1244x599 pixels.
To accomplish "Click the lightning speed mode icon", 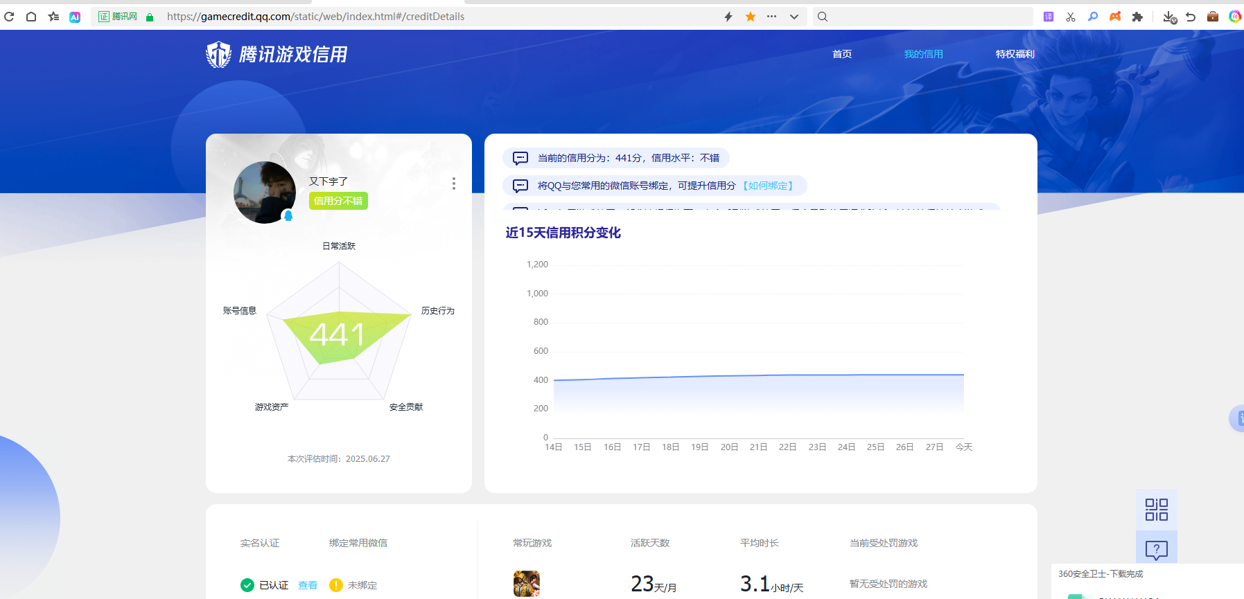I will point(728,17).
